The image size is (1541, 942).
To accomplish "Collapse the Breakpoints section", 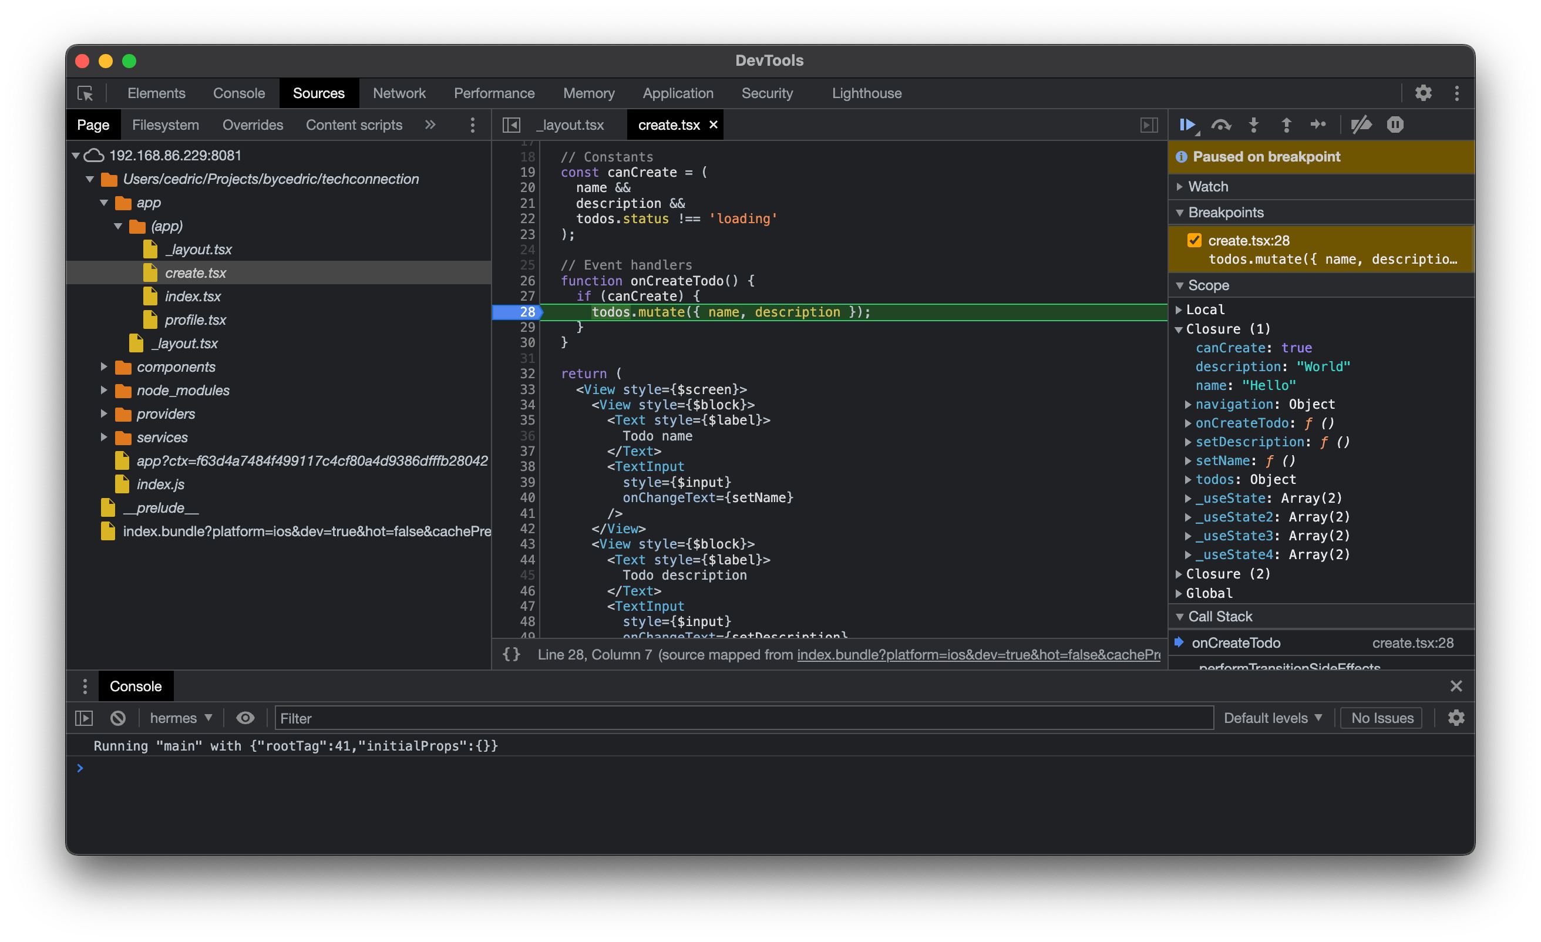I will click(1179, 213).
